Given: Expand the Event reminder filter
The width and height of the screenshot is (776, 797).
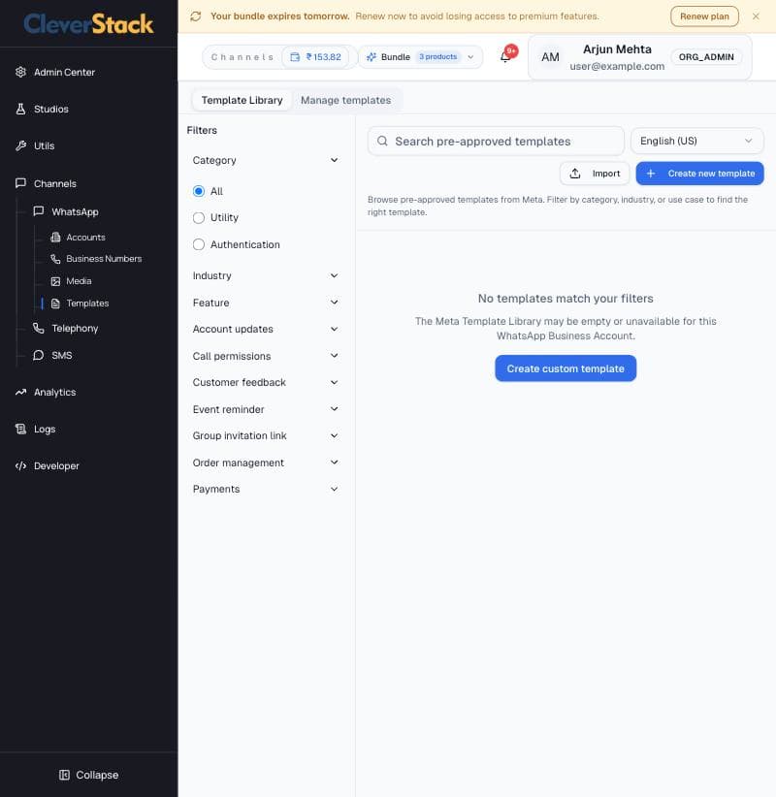Looking at the screenshot, I should 265,409.
